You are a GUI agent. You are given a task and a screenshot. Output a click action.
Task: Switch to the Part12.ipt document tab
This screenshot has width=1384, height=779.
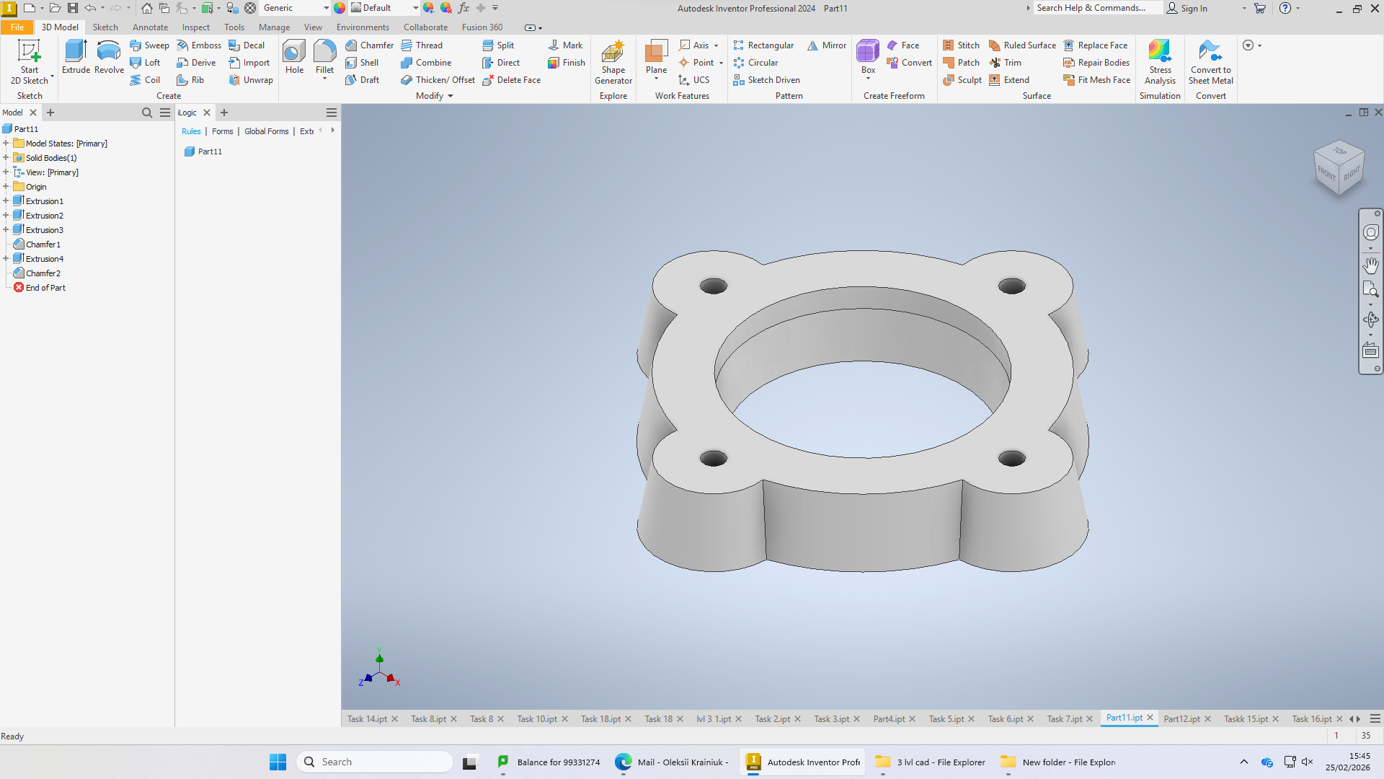(x=1181, y=718)
